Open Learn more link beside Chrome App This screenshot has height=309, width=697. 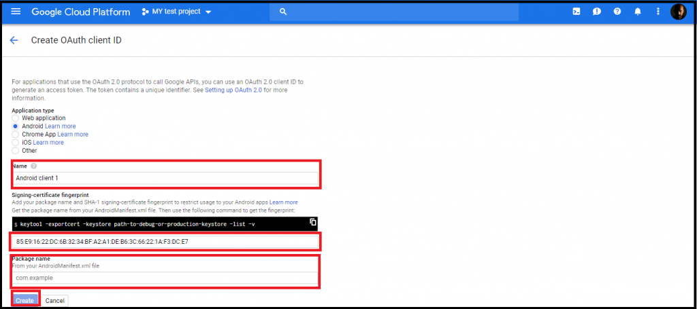point(72,134)
